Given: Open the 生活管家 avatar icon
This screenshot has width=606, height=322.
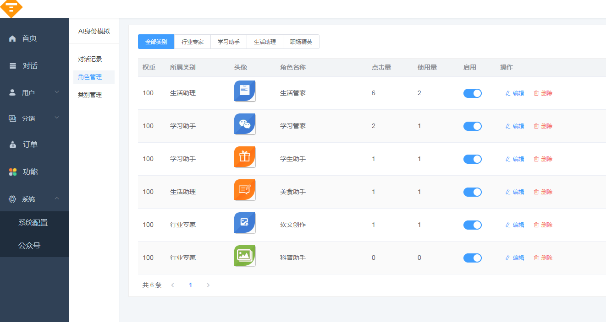Looking at the screenshot, I should click(244, 91).
